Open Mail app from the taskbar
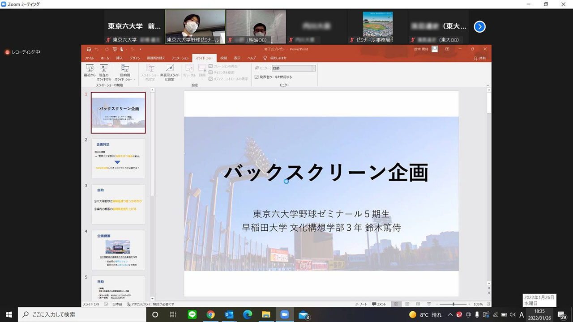 pyautogui.click(x=304, y=314)
